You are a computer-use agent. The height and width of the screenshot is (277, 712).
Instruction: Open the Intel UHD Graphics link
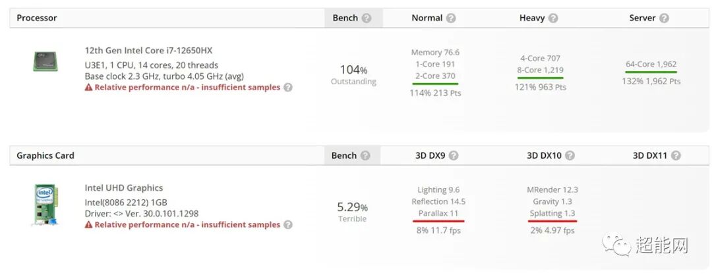pyautogui.click(x=123, y=188)
